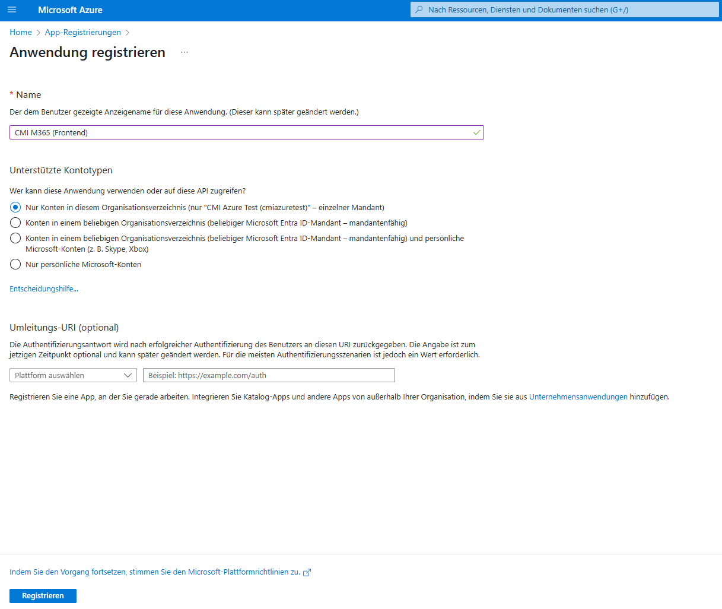This screenshot has height=609, width=722.
Task: Navigate to Home via the breadcrumb
Action: pos(20,32)
